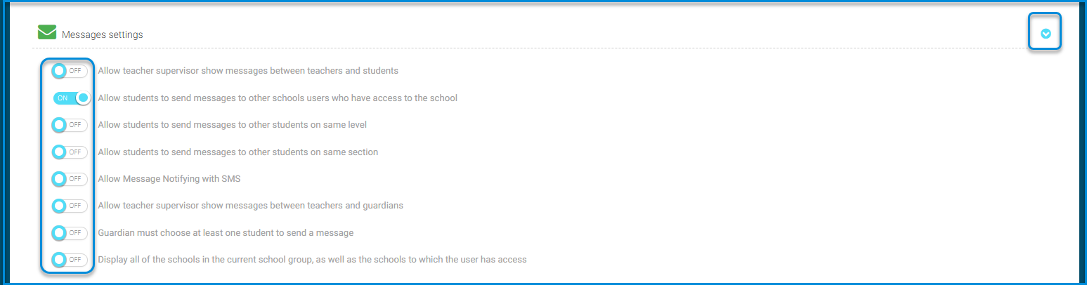This screenshot has width=1087, height=285.
Task: Collapse Messages settings with the chevron icon
Action: [1046, 34]
